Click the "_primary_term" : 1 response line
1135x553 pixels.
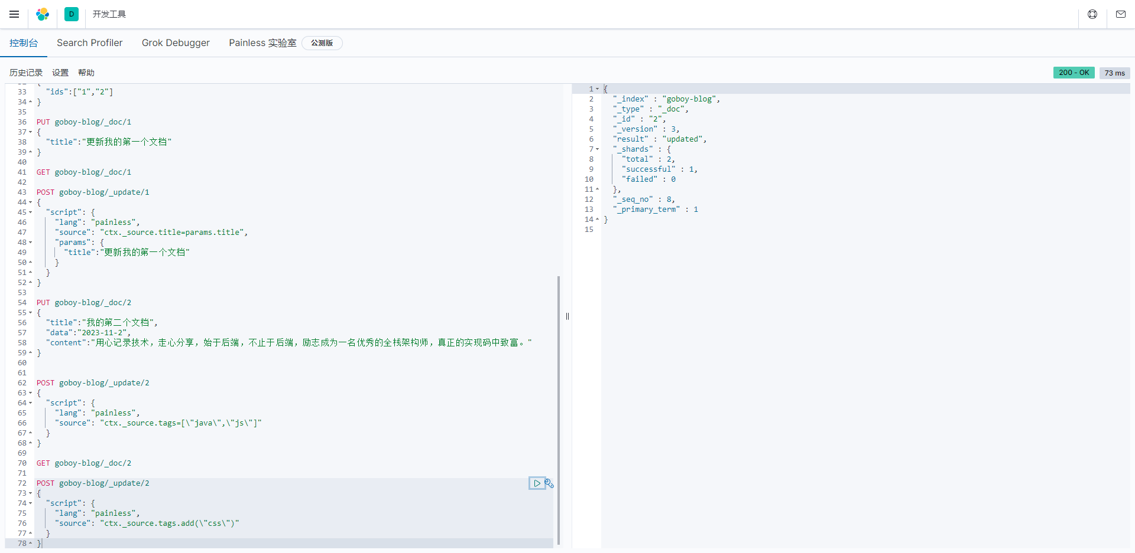pyautogui.click(x=656, y=210)
